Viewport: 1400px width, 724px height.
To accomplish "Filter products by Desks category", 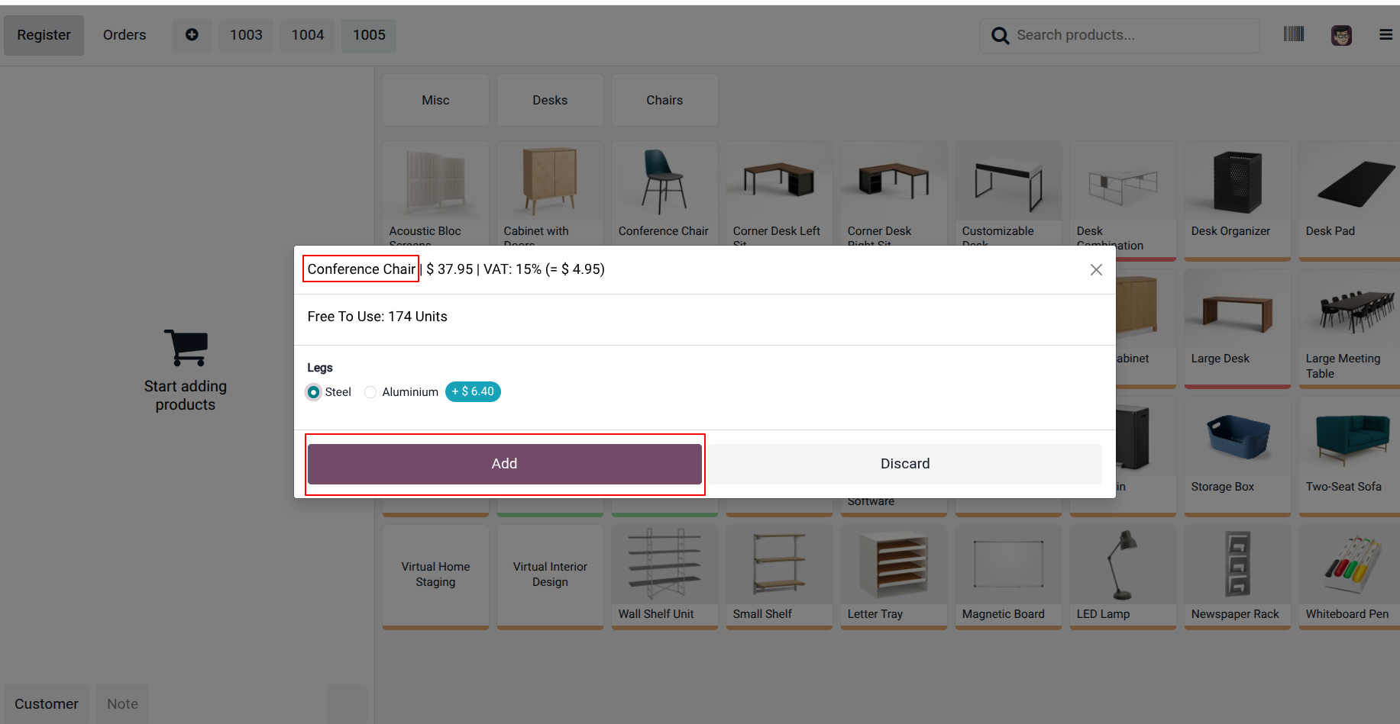I will tap(550, 100).
